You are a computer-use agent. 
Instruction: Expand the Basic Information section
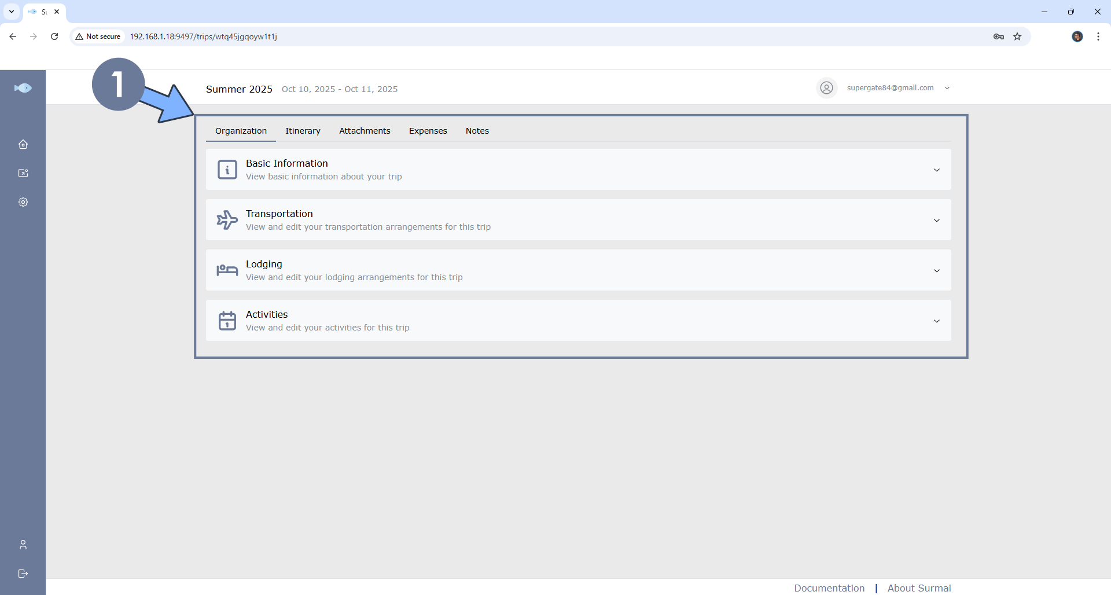click(936, 170)
